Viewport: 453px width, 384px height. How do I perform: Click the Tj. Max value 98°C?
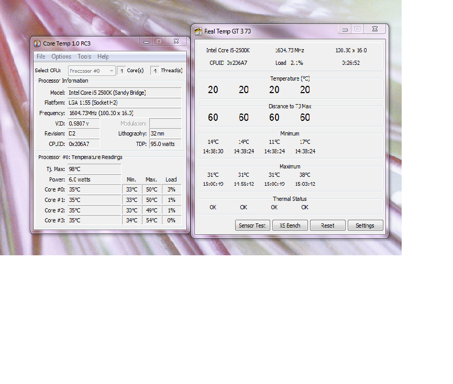click(x=94, y=169)
